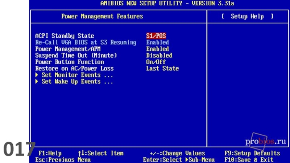The width and height of the screenshot is (290, 163).
Task: Click the arrow beside Set Wake Up Events
Action: pos(37,81)
